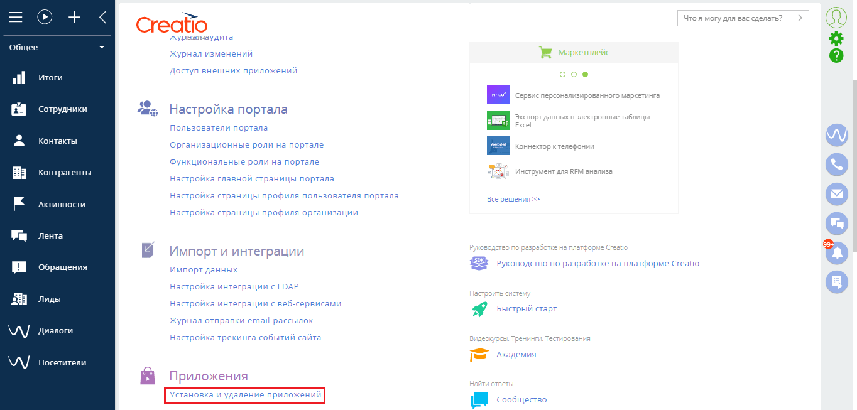Click the green help question mark icon
The image size is (857, 410).
[836, 56]
